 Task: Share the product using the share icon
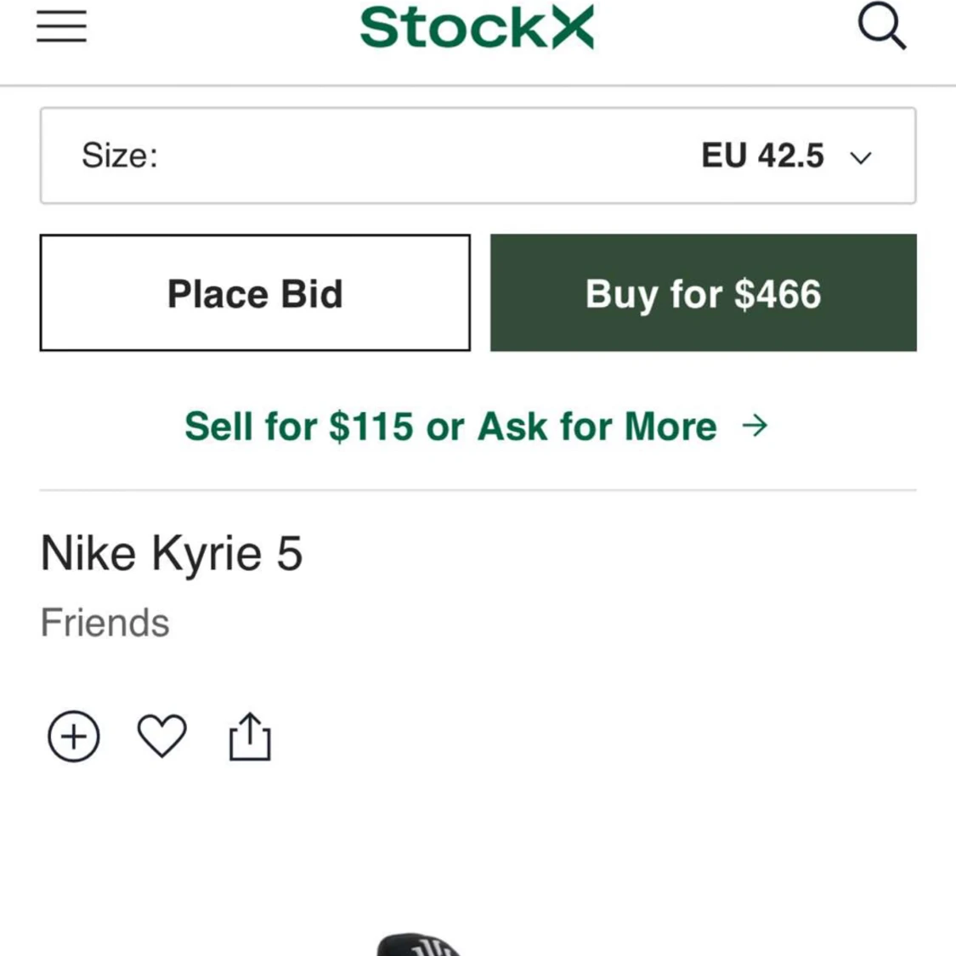(250, 737)
